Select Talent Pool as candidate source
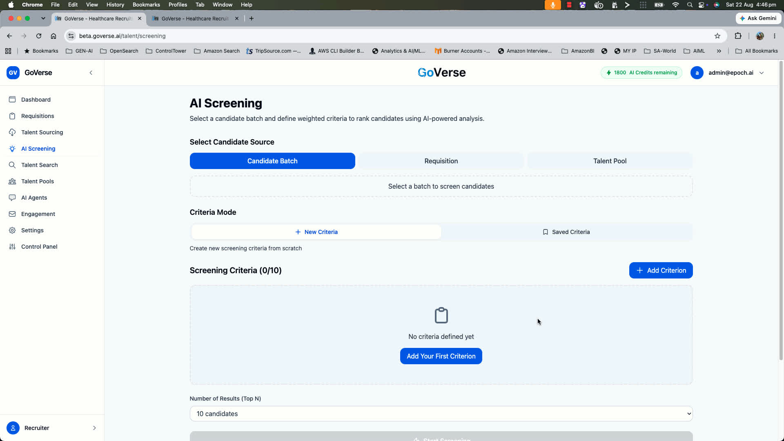This screenshot has height=441, width=784. pyautogui.click(x=610, y=161)
